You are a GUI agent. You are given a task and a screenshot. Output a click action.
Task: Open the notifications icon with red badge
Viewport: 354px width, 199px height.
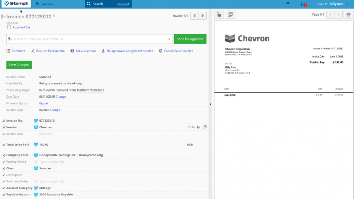[304, 4]
